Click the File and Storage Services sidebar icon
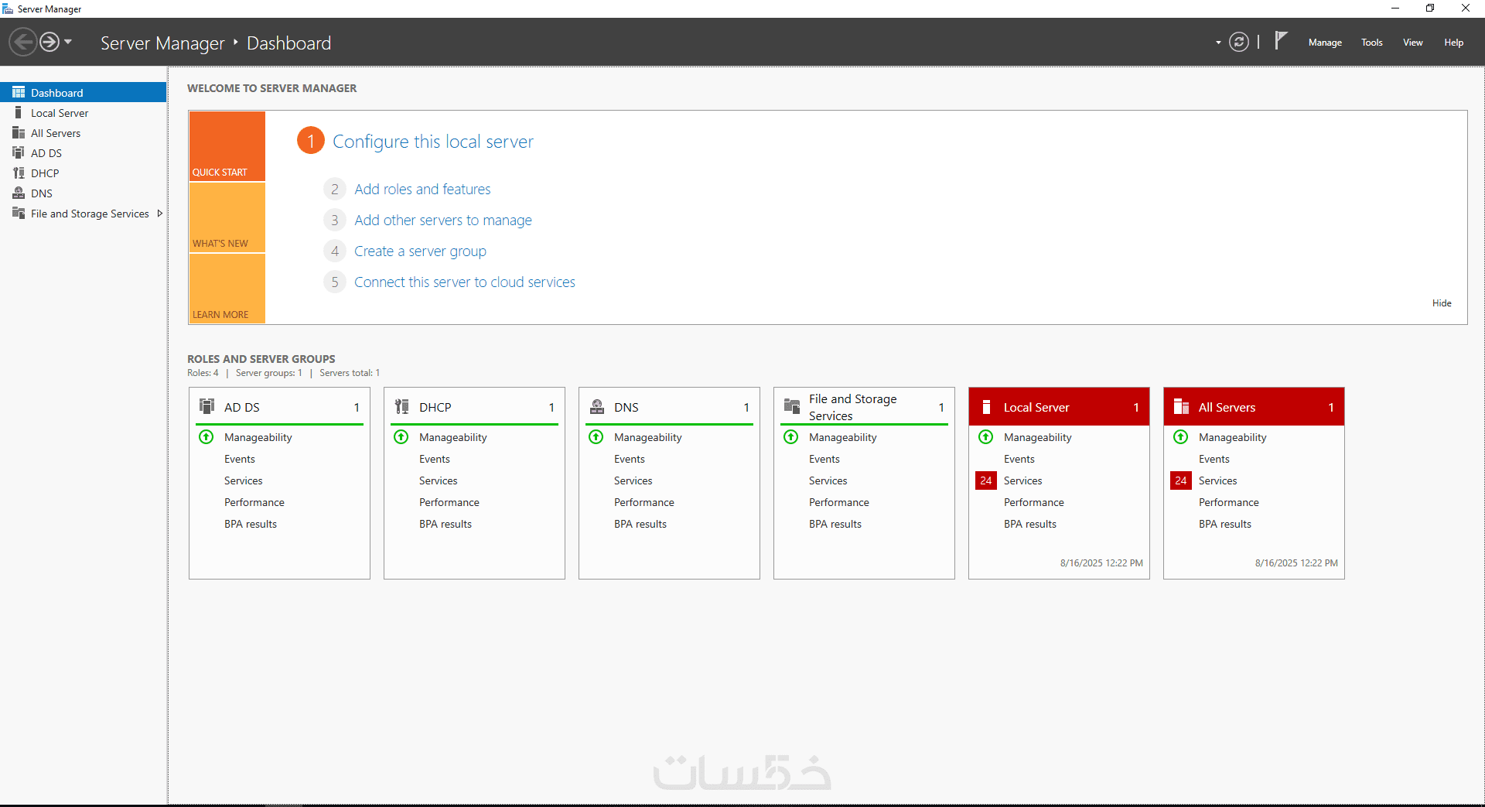Image resolution: width=1485 pixels, height=807 pixels. pyautogui.click(x=19, y=213)
